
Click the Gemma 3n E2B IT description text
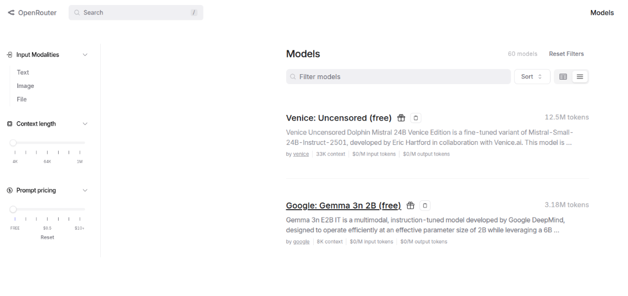(425, 225)
